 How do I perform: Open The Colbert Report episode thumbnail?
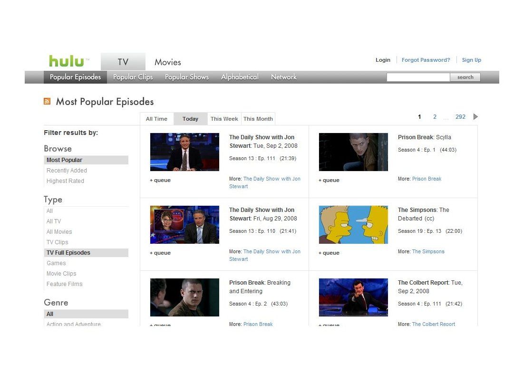tap(353, 297)
